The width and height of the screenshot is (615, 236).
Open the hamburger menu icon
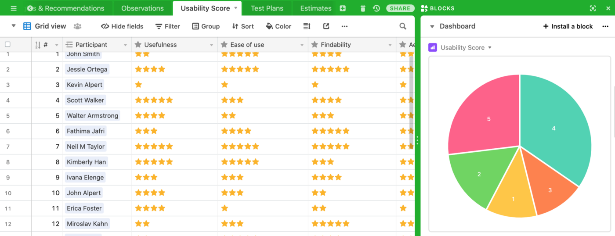coord(14,8)
